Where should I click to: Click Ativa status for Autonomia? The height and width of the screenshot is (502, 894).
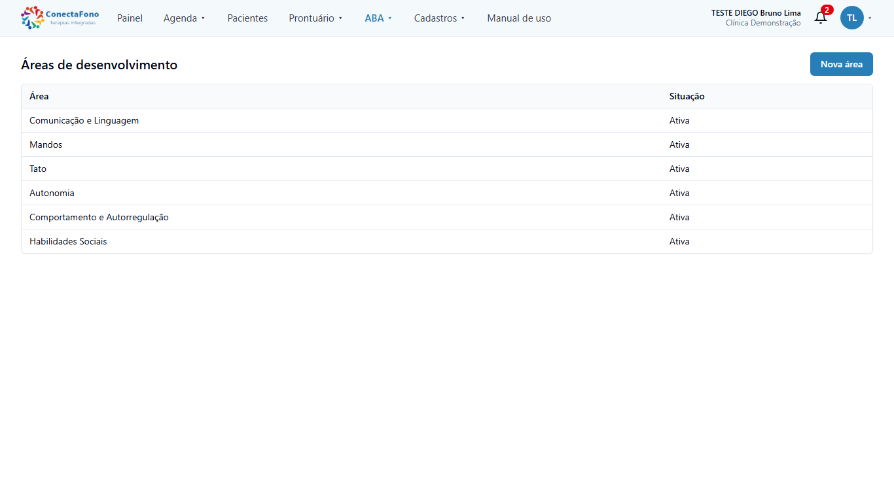click(679, 193)
